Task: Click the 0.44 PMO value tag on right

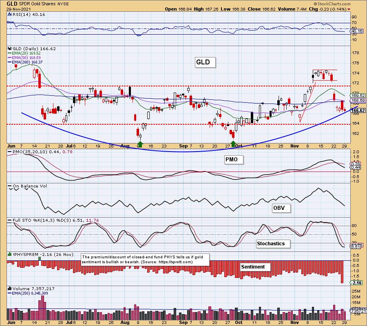Action: tap(356, 167)
